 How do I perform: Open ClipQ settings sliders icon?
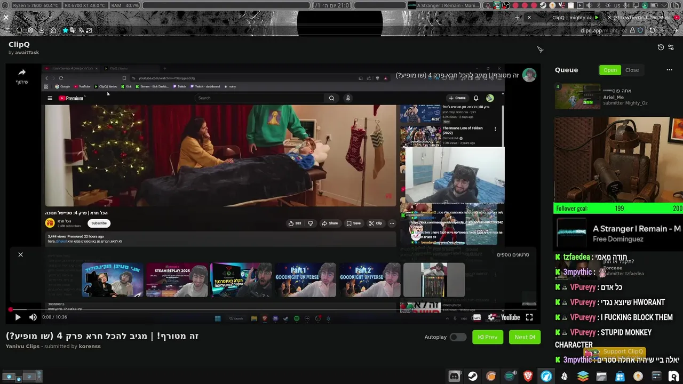pyautogui.click(x=671, y=47)
